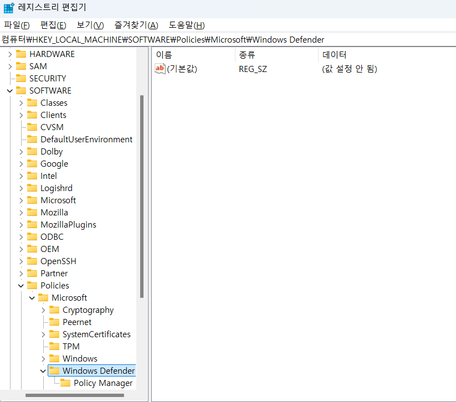This screenshot has width=456, height=402.
Task: Select the Policy Manager key label
Action: (x=103, y=383)
